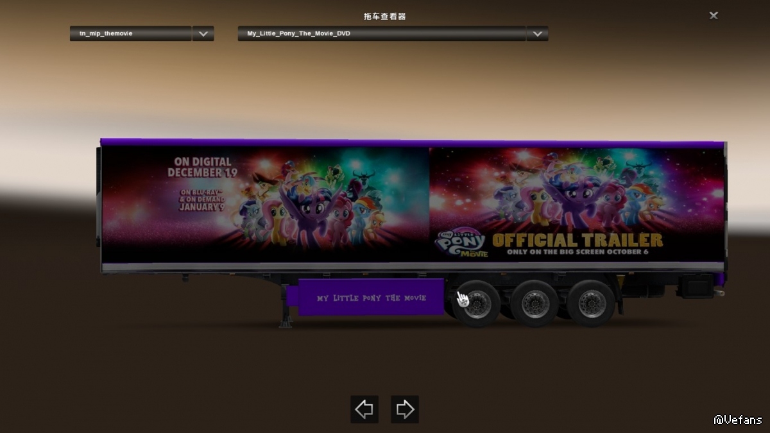Expand the tn_mlp_themovie dropdown arrow
Image resolution: width=770 pixels, height=433 pixels.
(x=203, y=33)
